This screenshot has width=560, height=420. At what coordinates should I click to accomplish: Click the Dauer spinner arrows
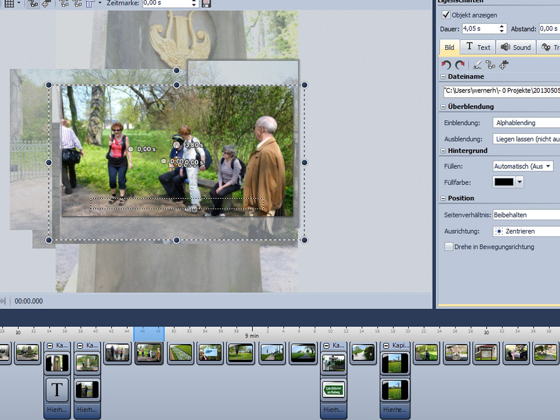(502, 28)
